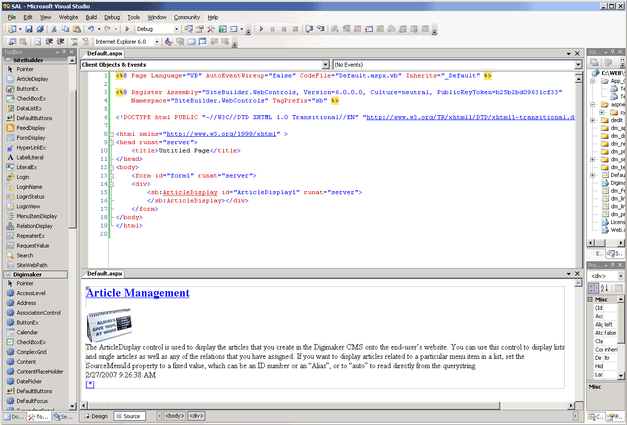Select the calendar image in the article preview
This screenshot has width=627, height=425.
[x=109, y=325]
